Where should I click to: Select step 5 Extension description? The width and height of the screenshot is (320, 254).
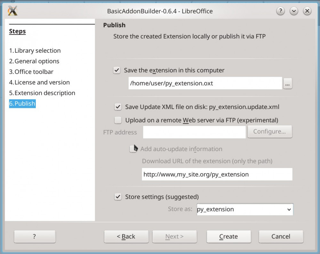[42, 93]
